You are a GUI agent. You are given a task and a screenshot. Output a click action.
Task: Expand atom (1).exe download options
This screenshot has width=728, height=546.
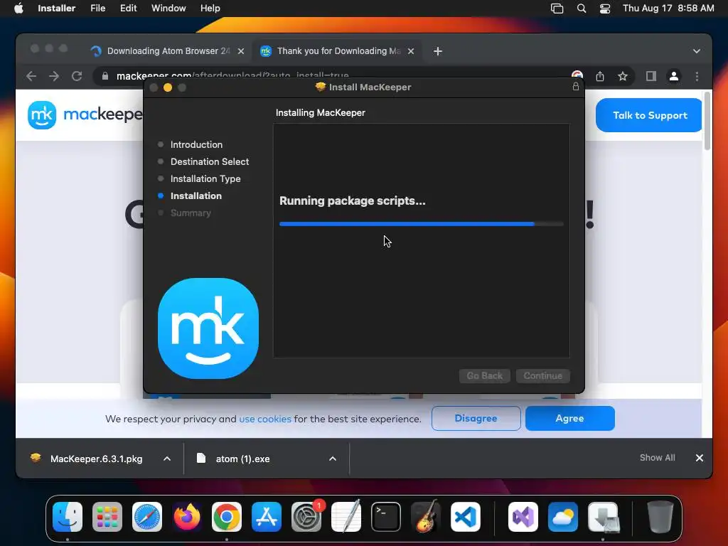333,459
